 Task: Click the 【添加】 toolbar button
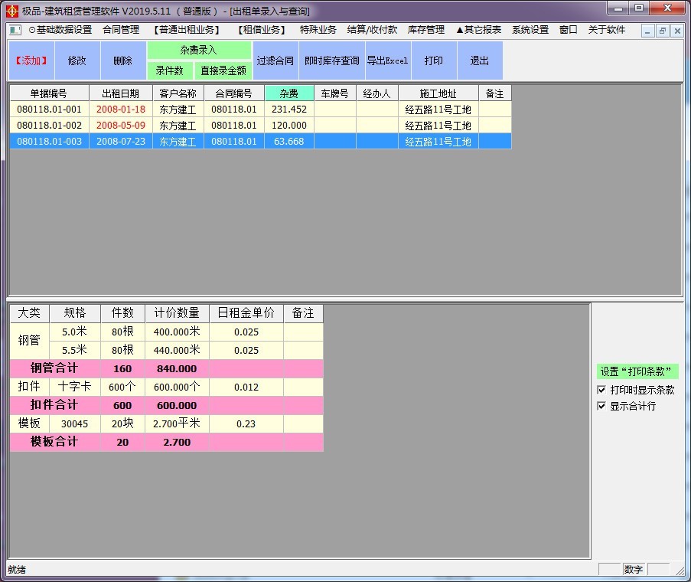[31, 60]
